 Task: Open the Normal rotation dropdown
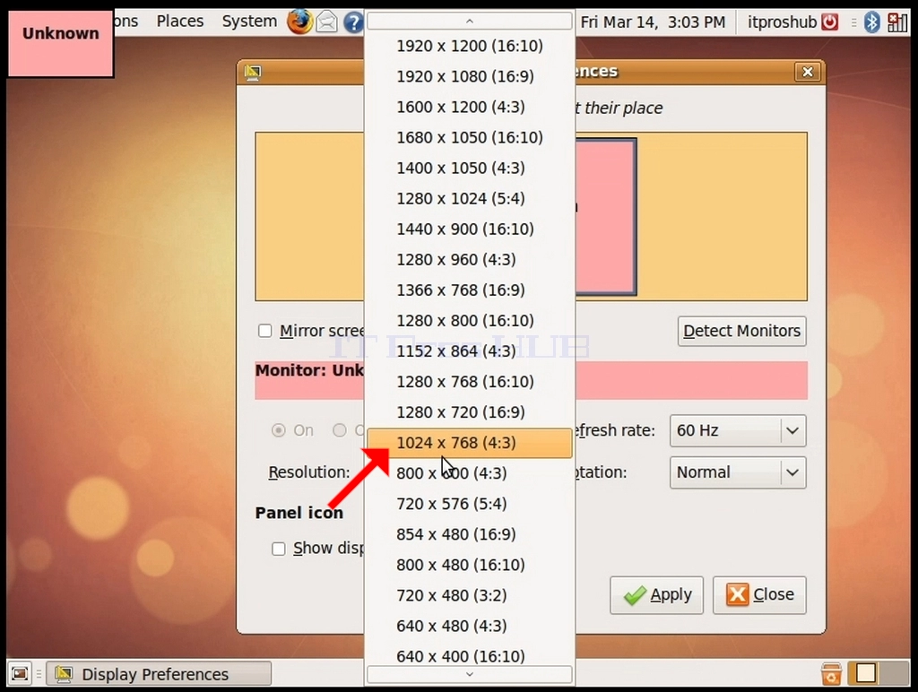coord(738,472)
